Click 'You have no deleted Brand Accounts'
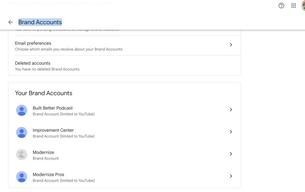 47,69
